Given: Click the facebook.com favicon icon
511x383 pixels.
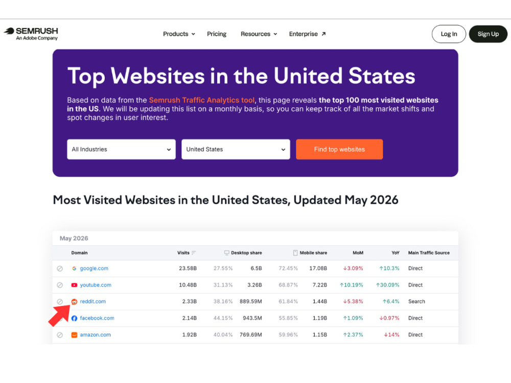Looking at the screenshot, I should pyautogui.click(x=74, y=318).
